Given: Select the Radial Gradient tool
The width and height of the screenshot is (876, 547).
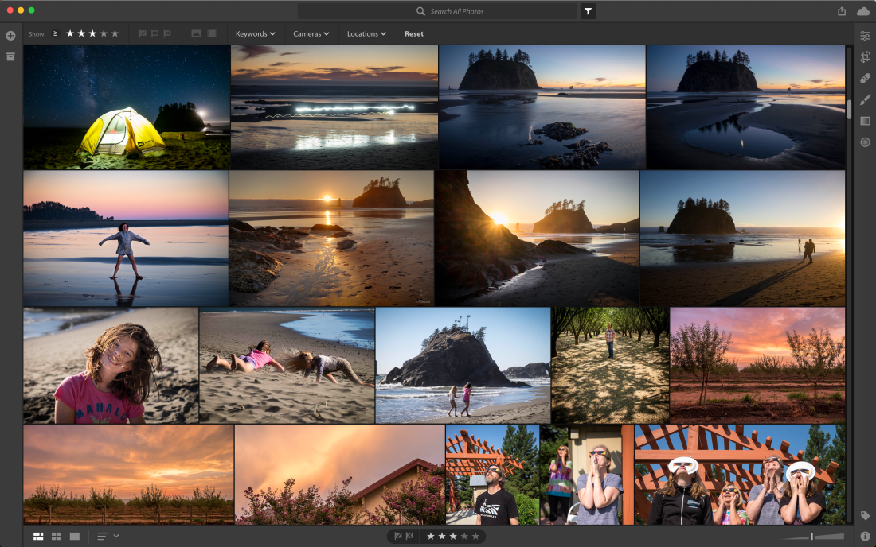Looking at the screenshot, I should pyautogui.click(x=865, y=142).
